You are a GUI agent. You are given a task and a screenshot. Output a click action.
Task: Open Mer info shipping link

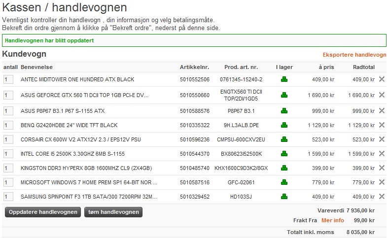(x=333, y=220)
